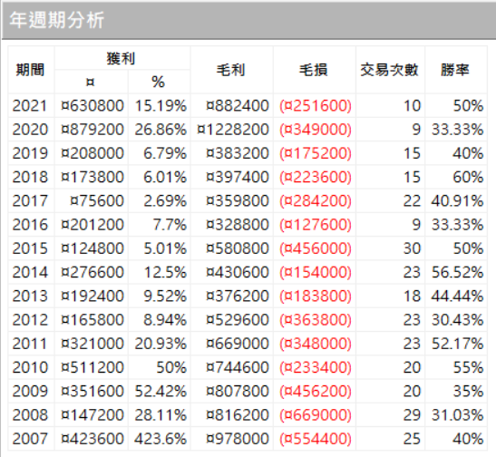496x457 pixels.
Task: Click gross loss (¤183800)
Action: (x=316, y=296)
